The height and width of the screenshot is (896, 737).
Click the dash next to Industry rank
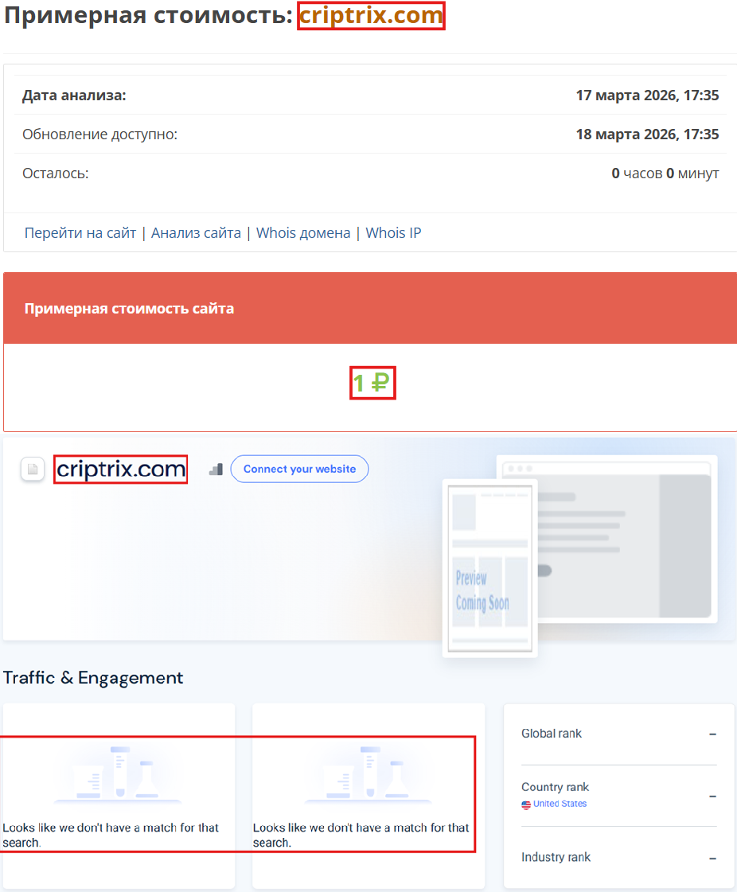715,857
